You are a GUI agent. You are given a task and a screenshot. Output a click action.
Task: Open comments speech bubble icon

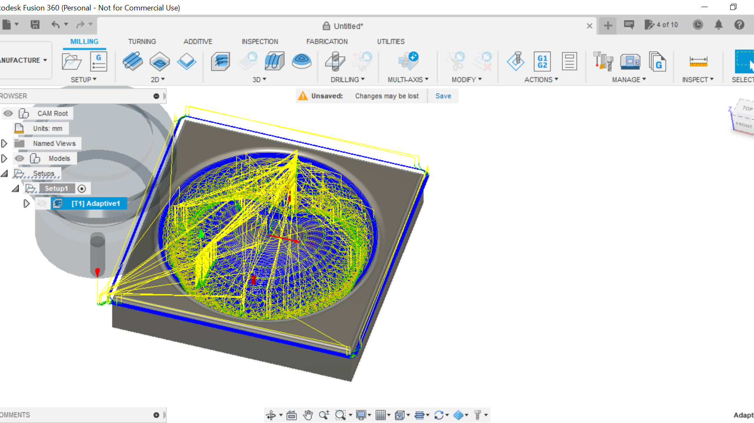(629, 25)
